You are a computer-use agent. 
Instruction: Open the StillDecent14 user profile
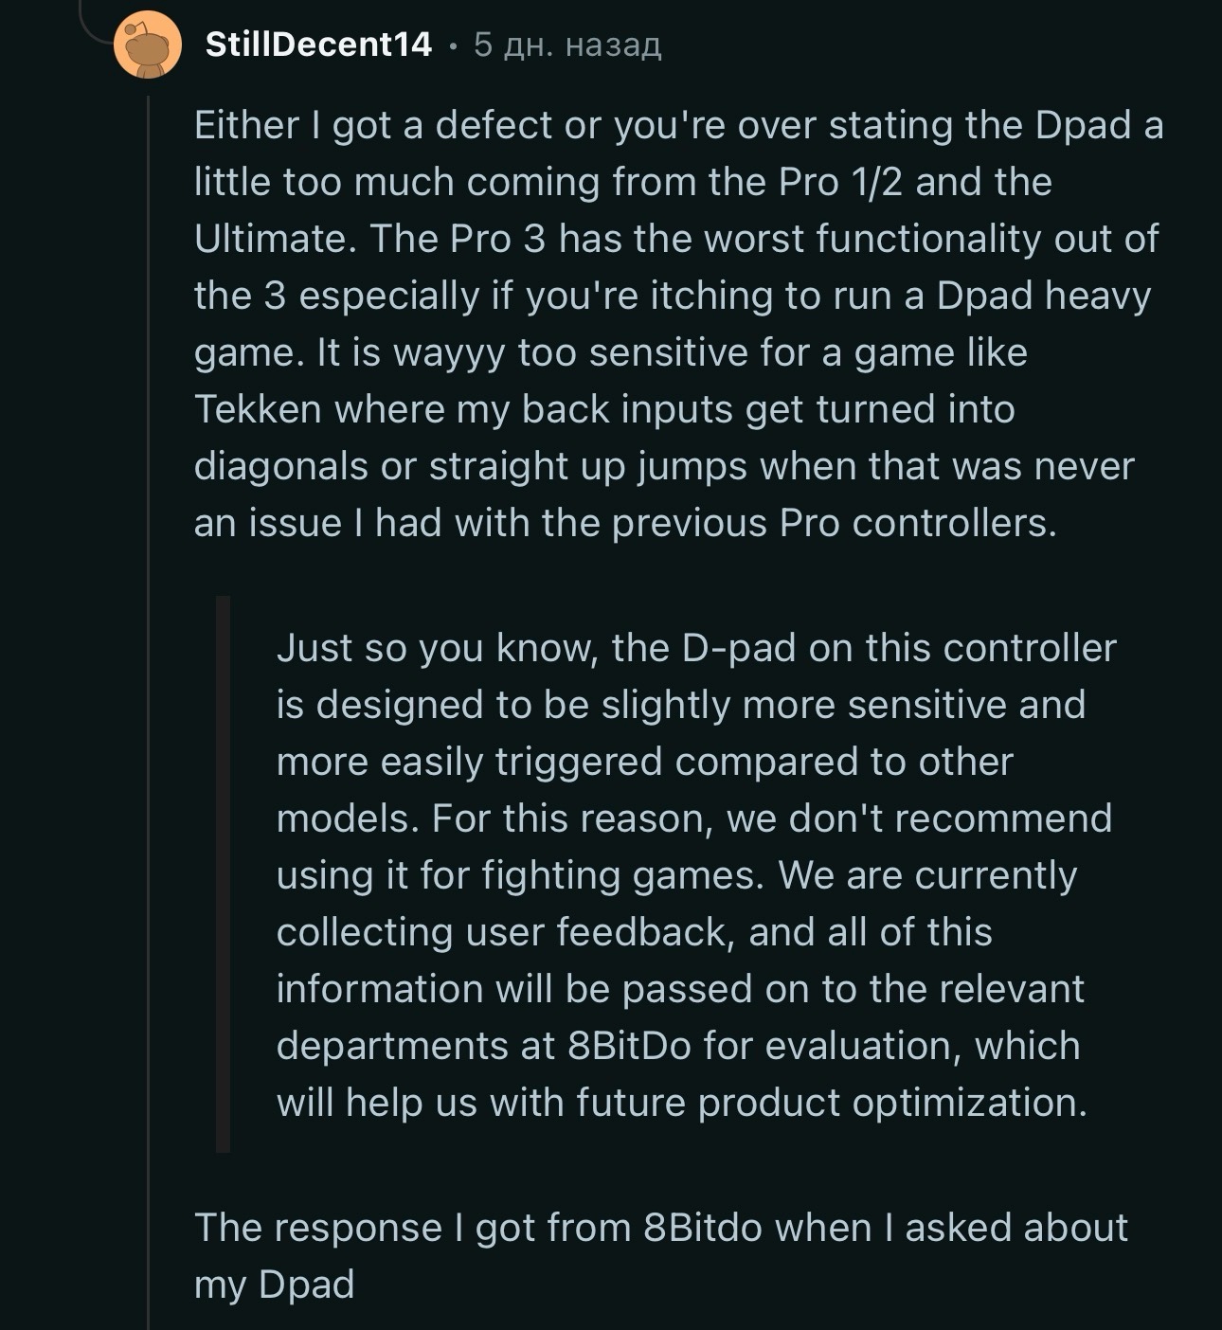click(318, 45)
